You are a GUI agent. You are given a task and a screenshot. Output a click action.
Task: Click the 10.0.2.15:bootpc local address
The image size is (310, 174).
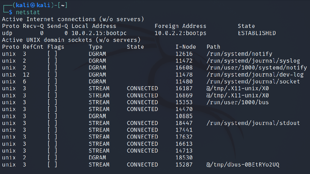(94, 33)
